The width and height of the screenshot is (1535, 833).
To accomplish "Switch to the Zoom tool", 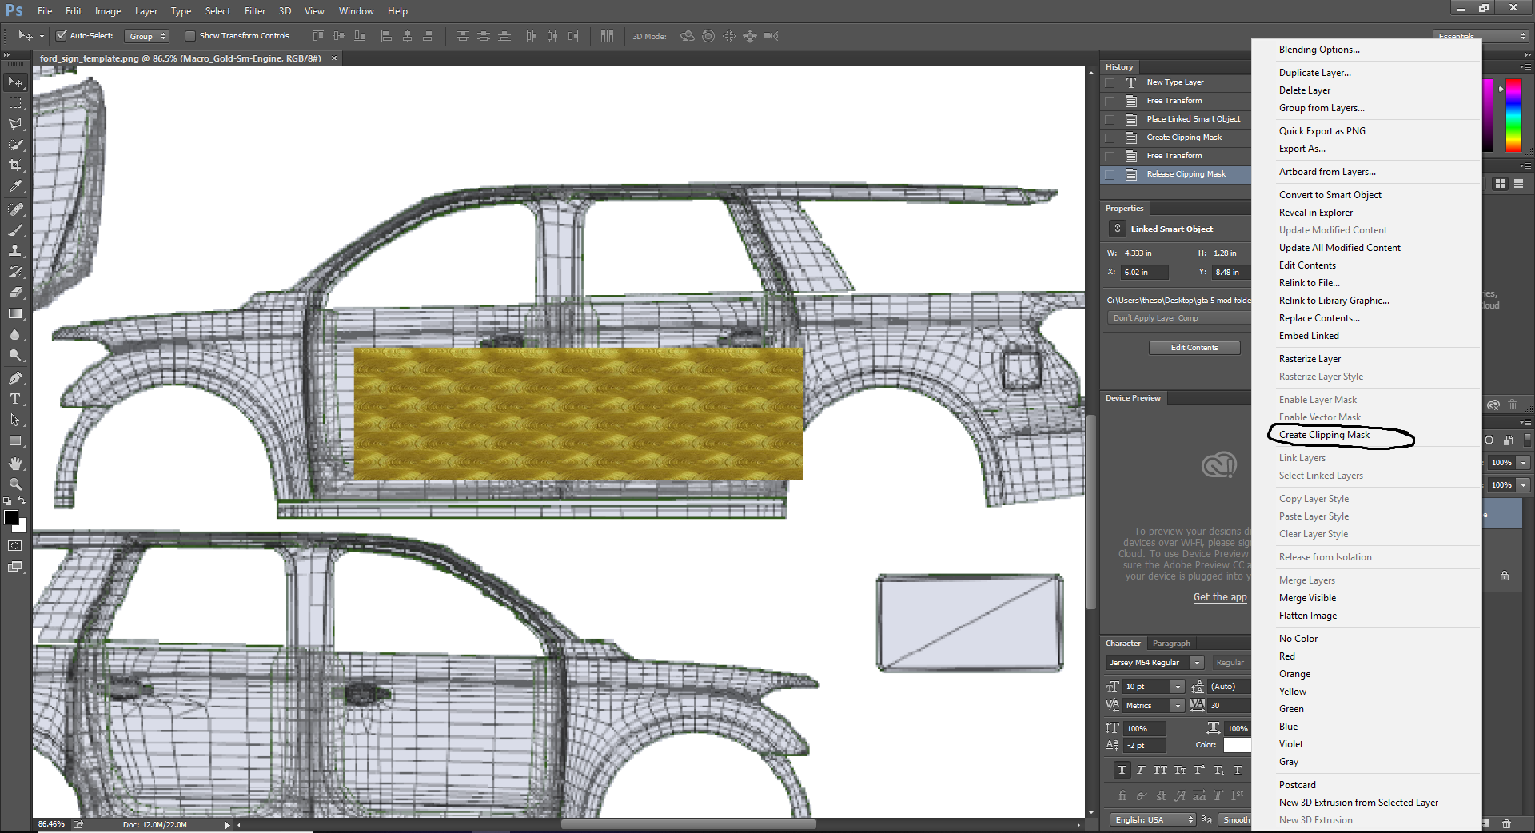I will pyautogui.click(x=15, y=484).
